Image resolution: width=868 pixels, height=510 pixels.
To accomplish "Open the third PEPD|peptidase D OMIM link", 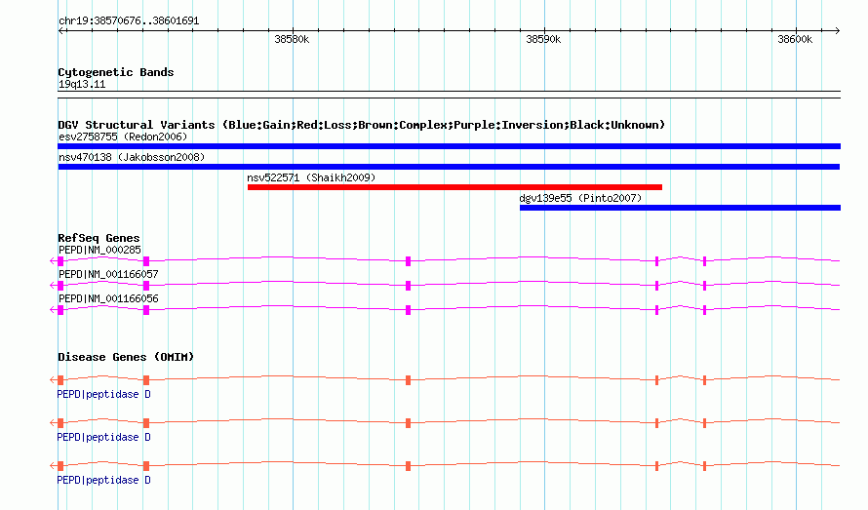I will pos(103,480).
